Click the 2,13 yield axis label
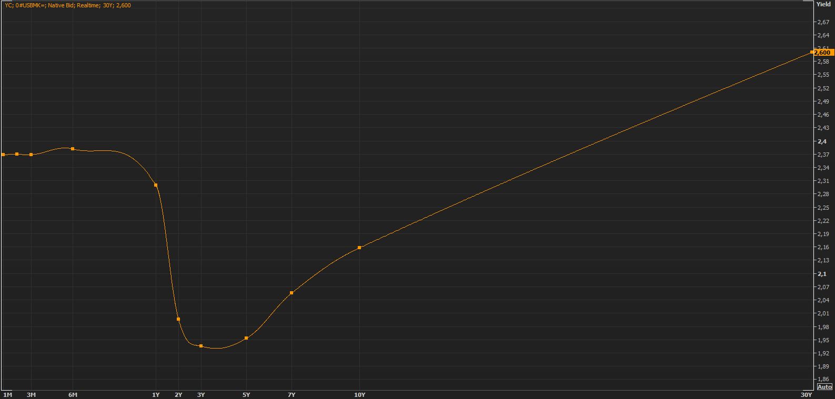 [x=823, y=260]
